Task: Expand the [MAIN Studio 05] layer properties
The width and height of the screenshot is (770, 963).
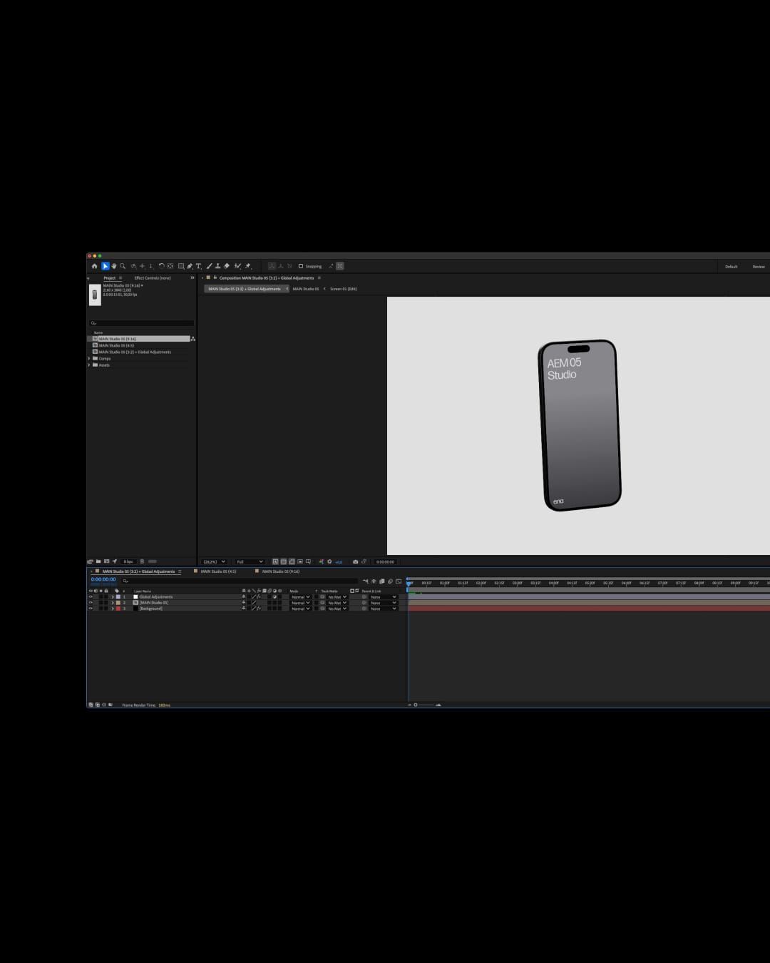Action: click(112, 603)
